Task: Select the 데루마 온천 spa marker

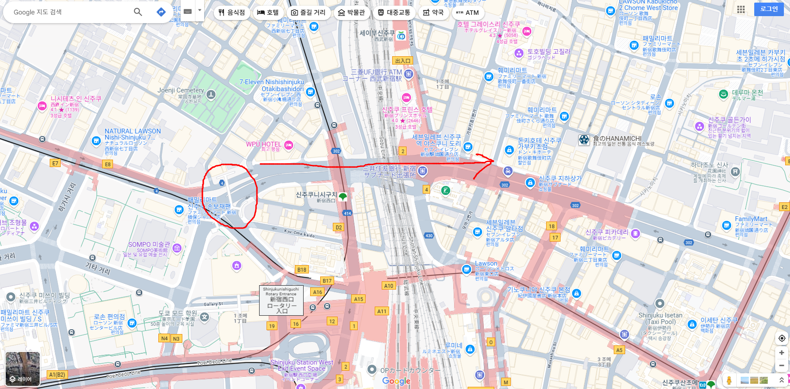Action: pos(723,94)
